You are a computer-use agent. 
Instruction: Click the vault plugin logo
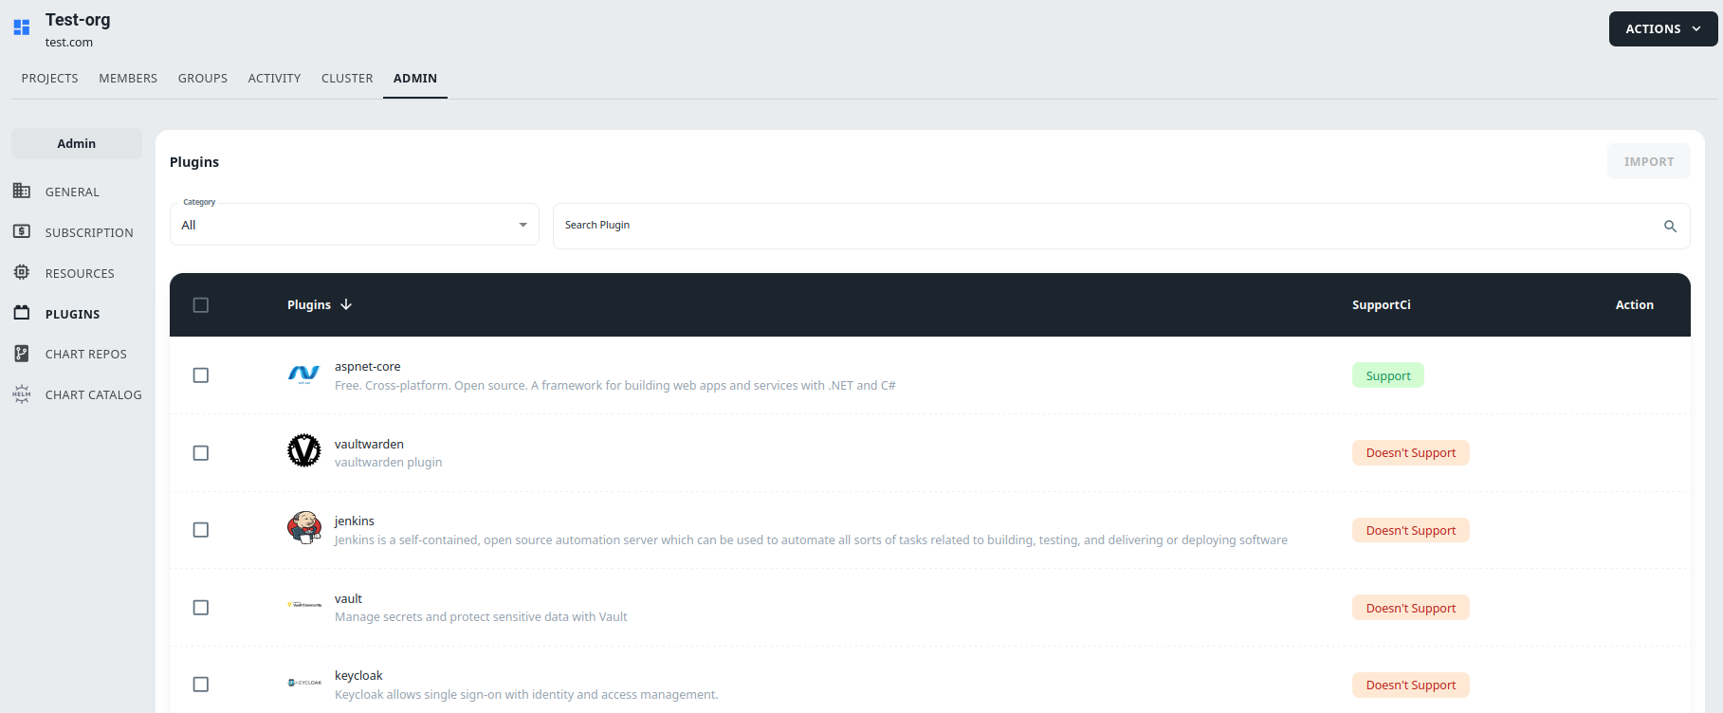tap(304, 605)
